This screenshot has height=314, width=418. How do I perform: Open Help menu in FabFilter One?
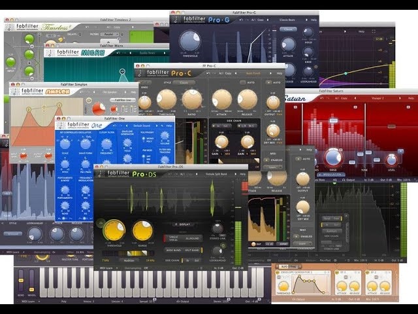pos(169,126)
